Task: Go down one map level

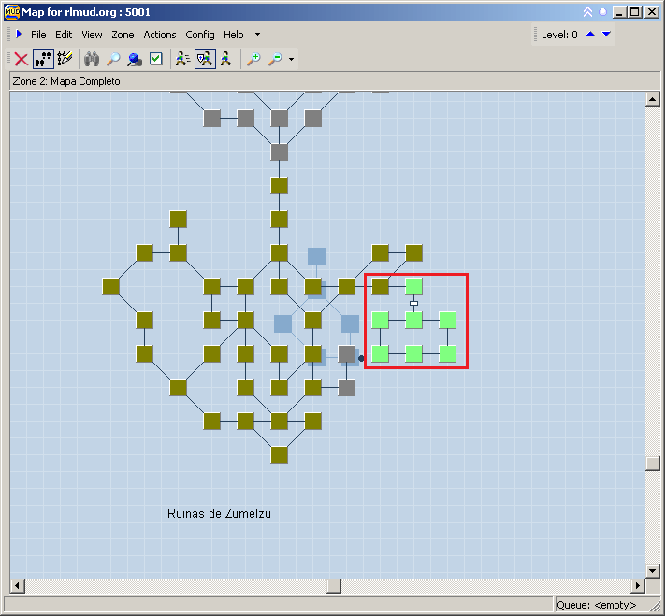Action: coord(606,35)
